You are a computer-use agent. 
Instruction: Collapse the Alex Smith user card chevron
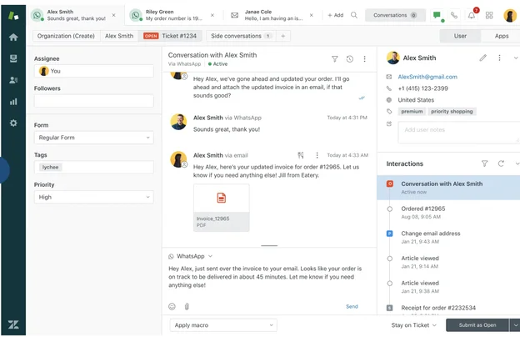(x=516, y=58)
